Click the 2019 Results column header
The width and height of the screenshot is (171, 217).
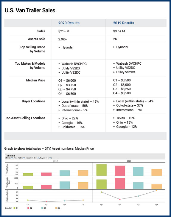tap(124, 23)
